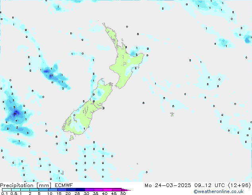
Task: Click the Chatham Islands outline east of New Zealand
Action: tap(172, 114)
